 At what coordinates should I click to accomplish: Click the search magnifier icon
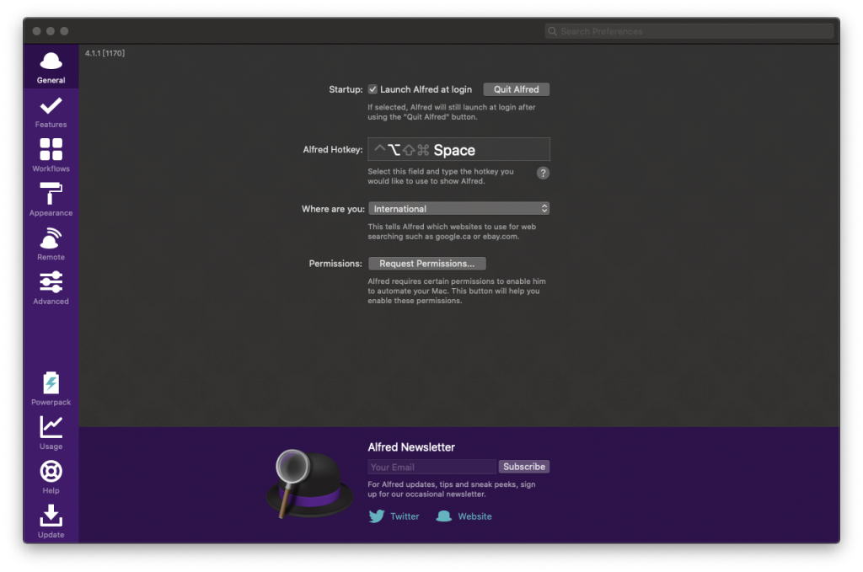click(553, 31)
